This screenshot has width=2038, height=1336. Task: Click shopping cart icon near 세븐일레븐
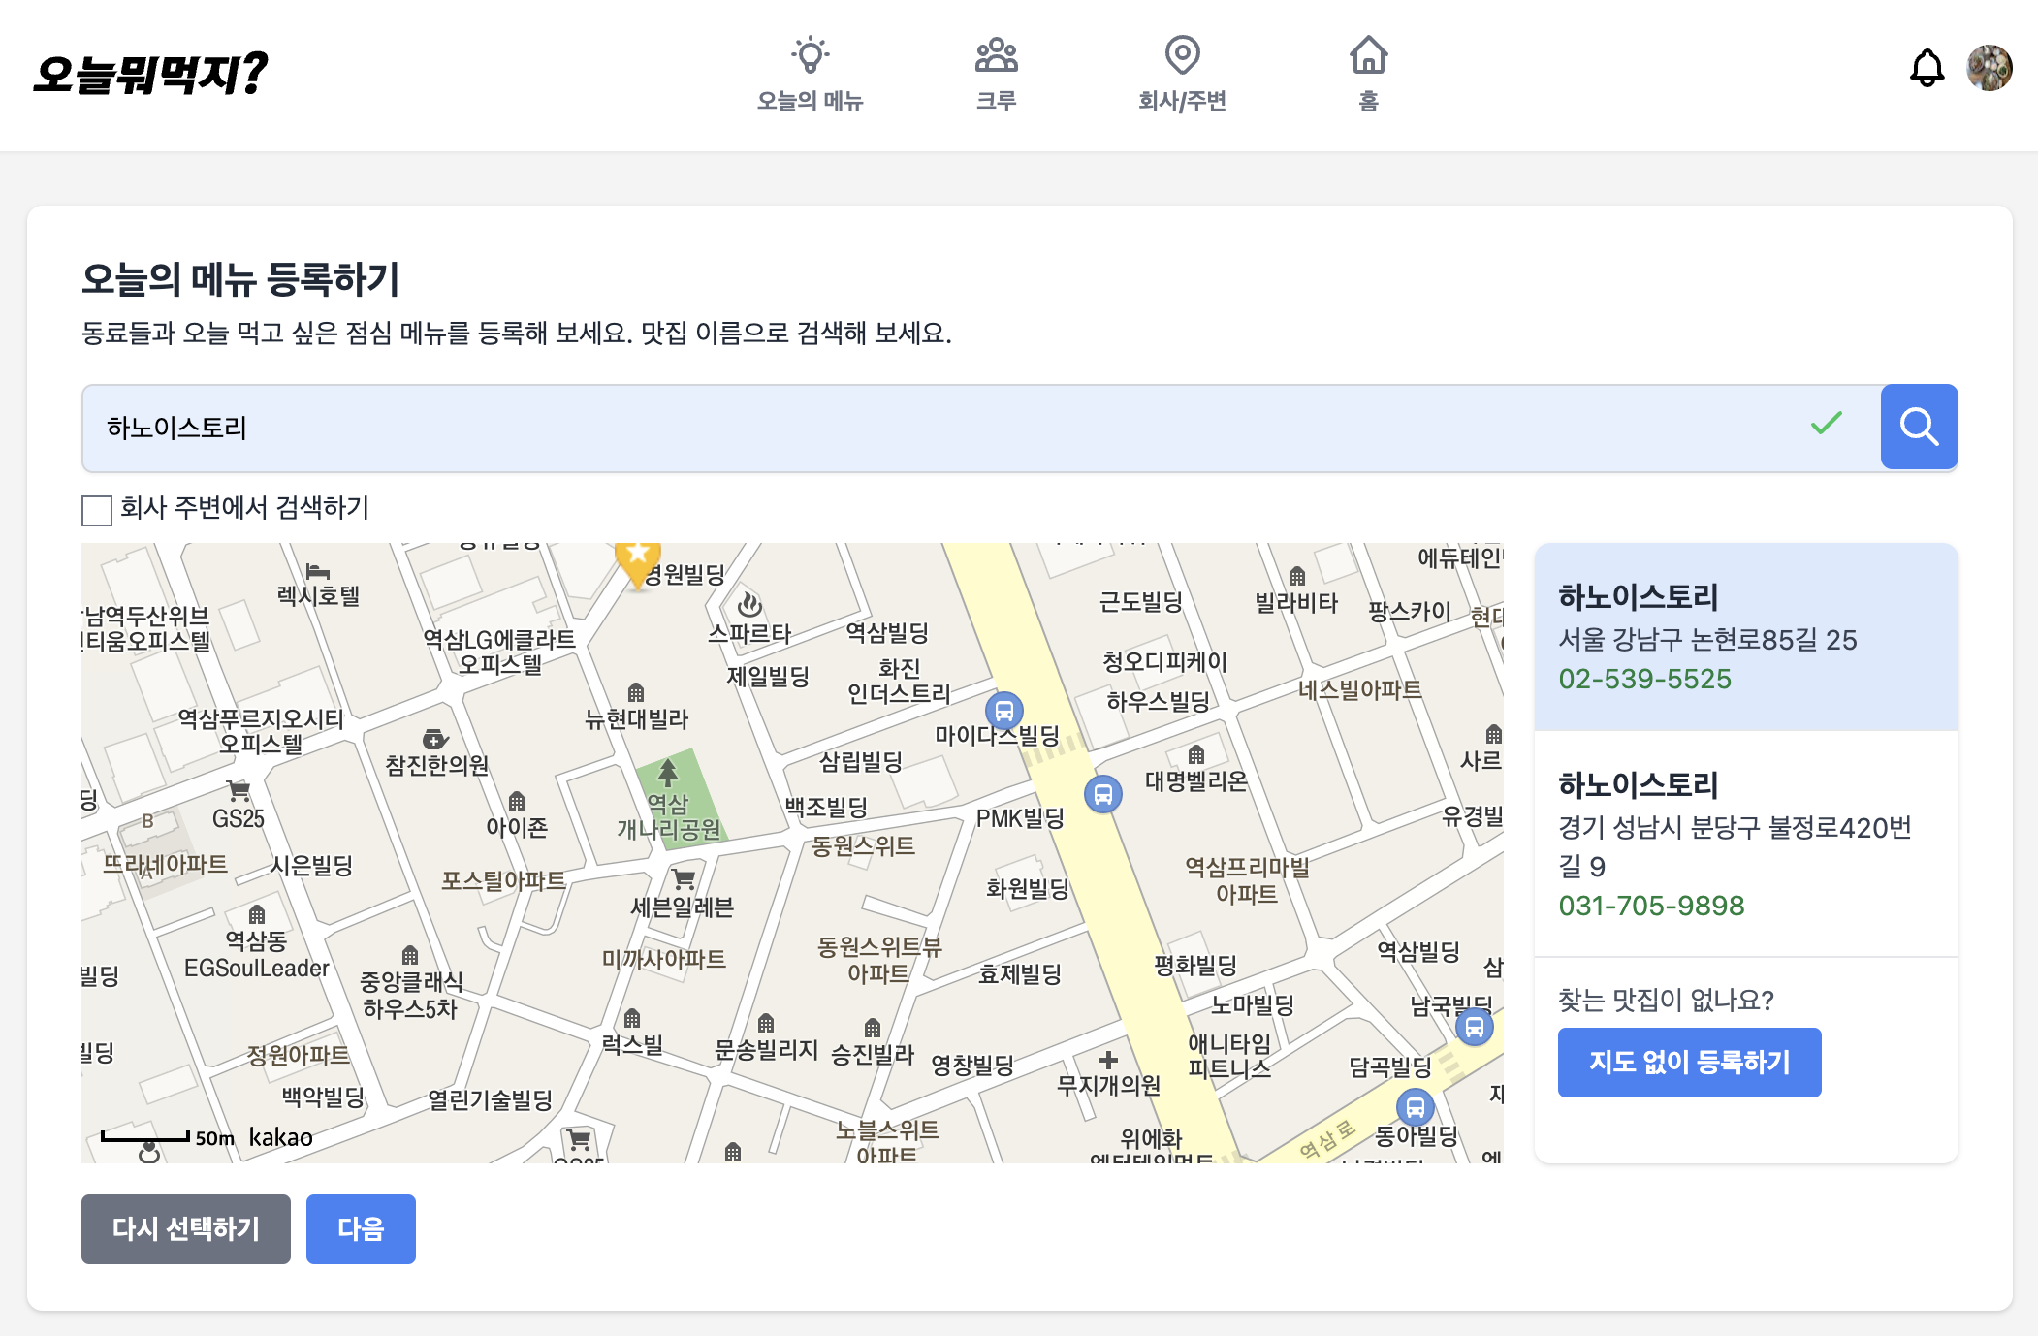pyautogui.click(x=684, y=878)
